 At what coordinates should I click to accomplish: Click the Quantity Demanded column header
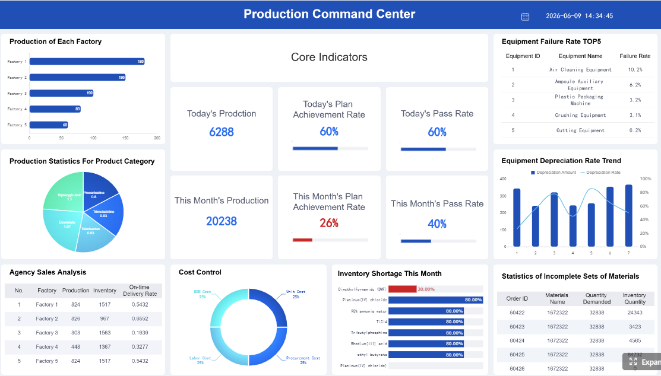pos(596,298)
